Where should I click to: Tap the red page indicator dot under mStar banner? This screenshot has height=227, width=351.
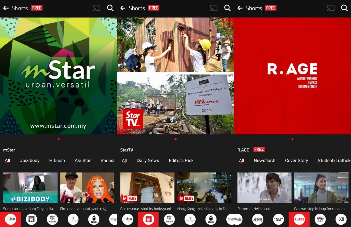pos(58,139)
